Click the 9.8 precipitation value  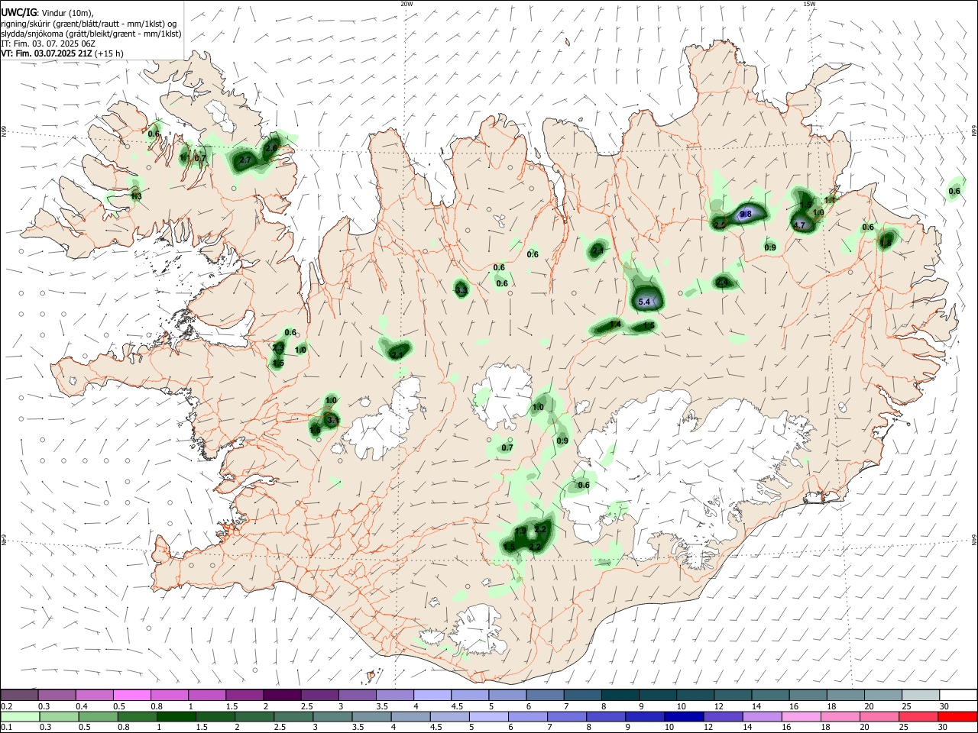(746, 215)
